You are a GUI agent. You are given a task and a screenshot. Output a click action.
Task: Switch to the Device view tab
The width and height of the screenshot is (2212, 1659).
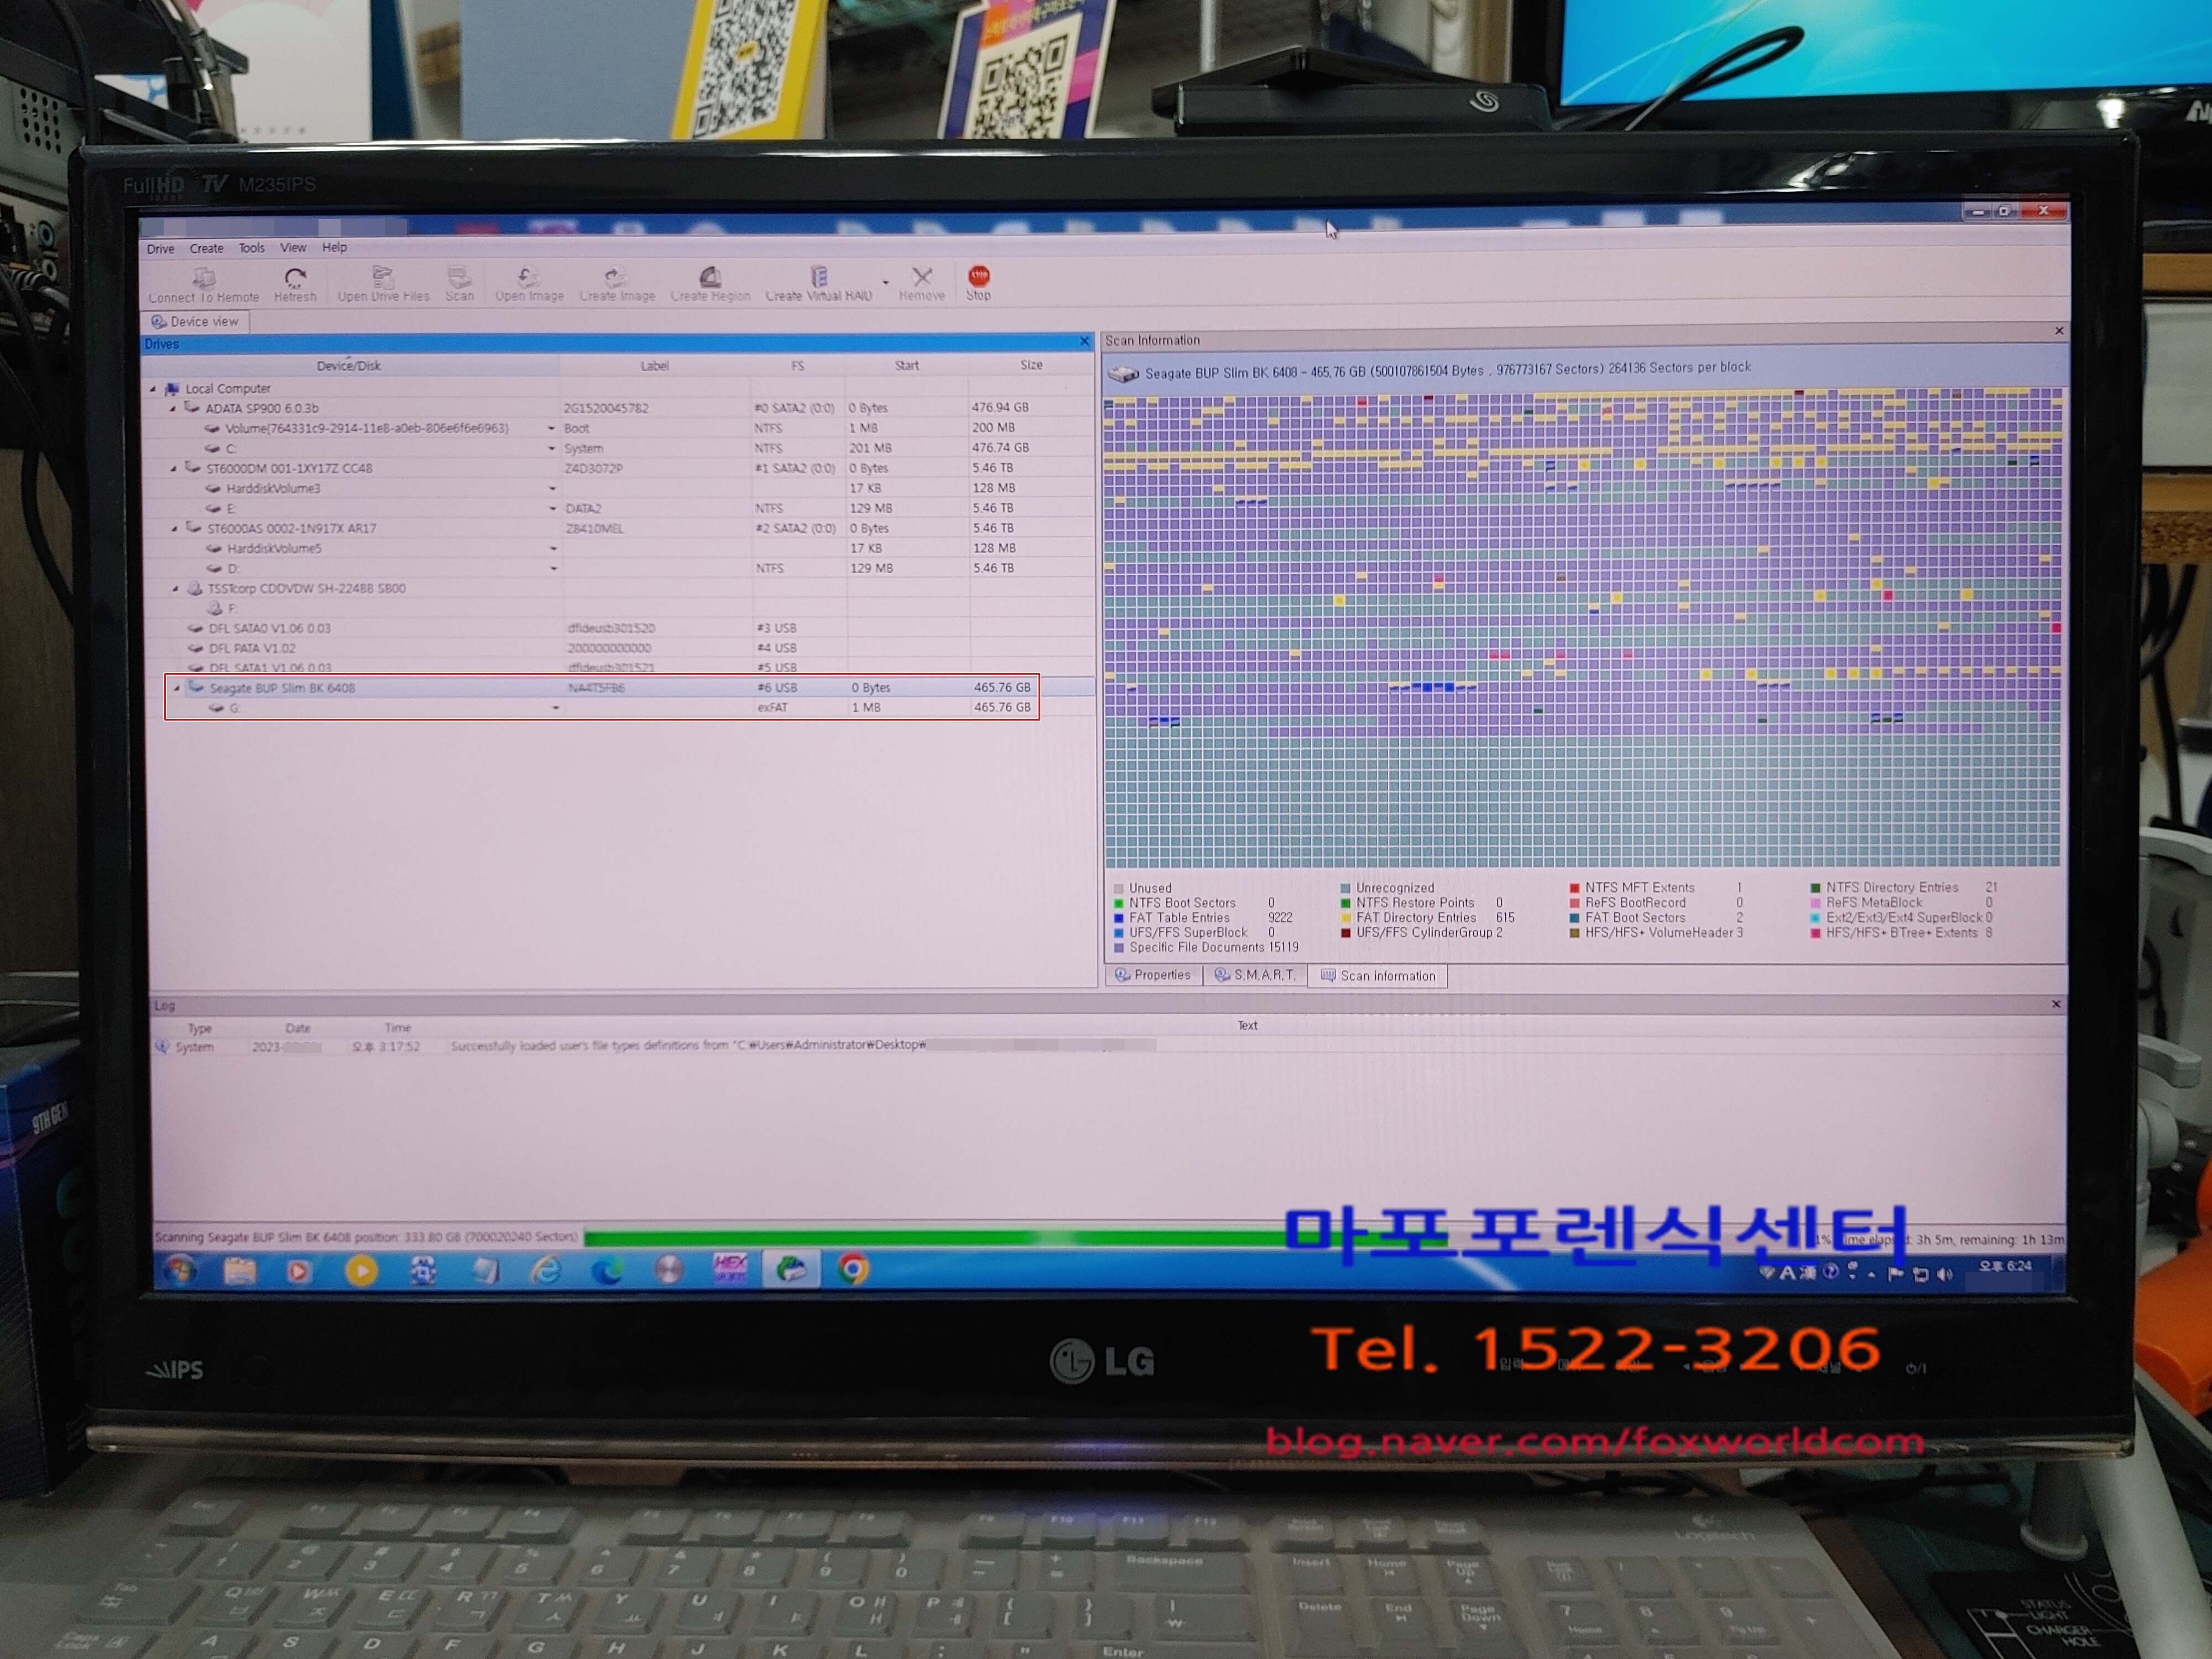click(195, 322)
